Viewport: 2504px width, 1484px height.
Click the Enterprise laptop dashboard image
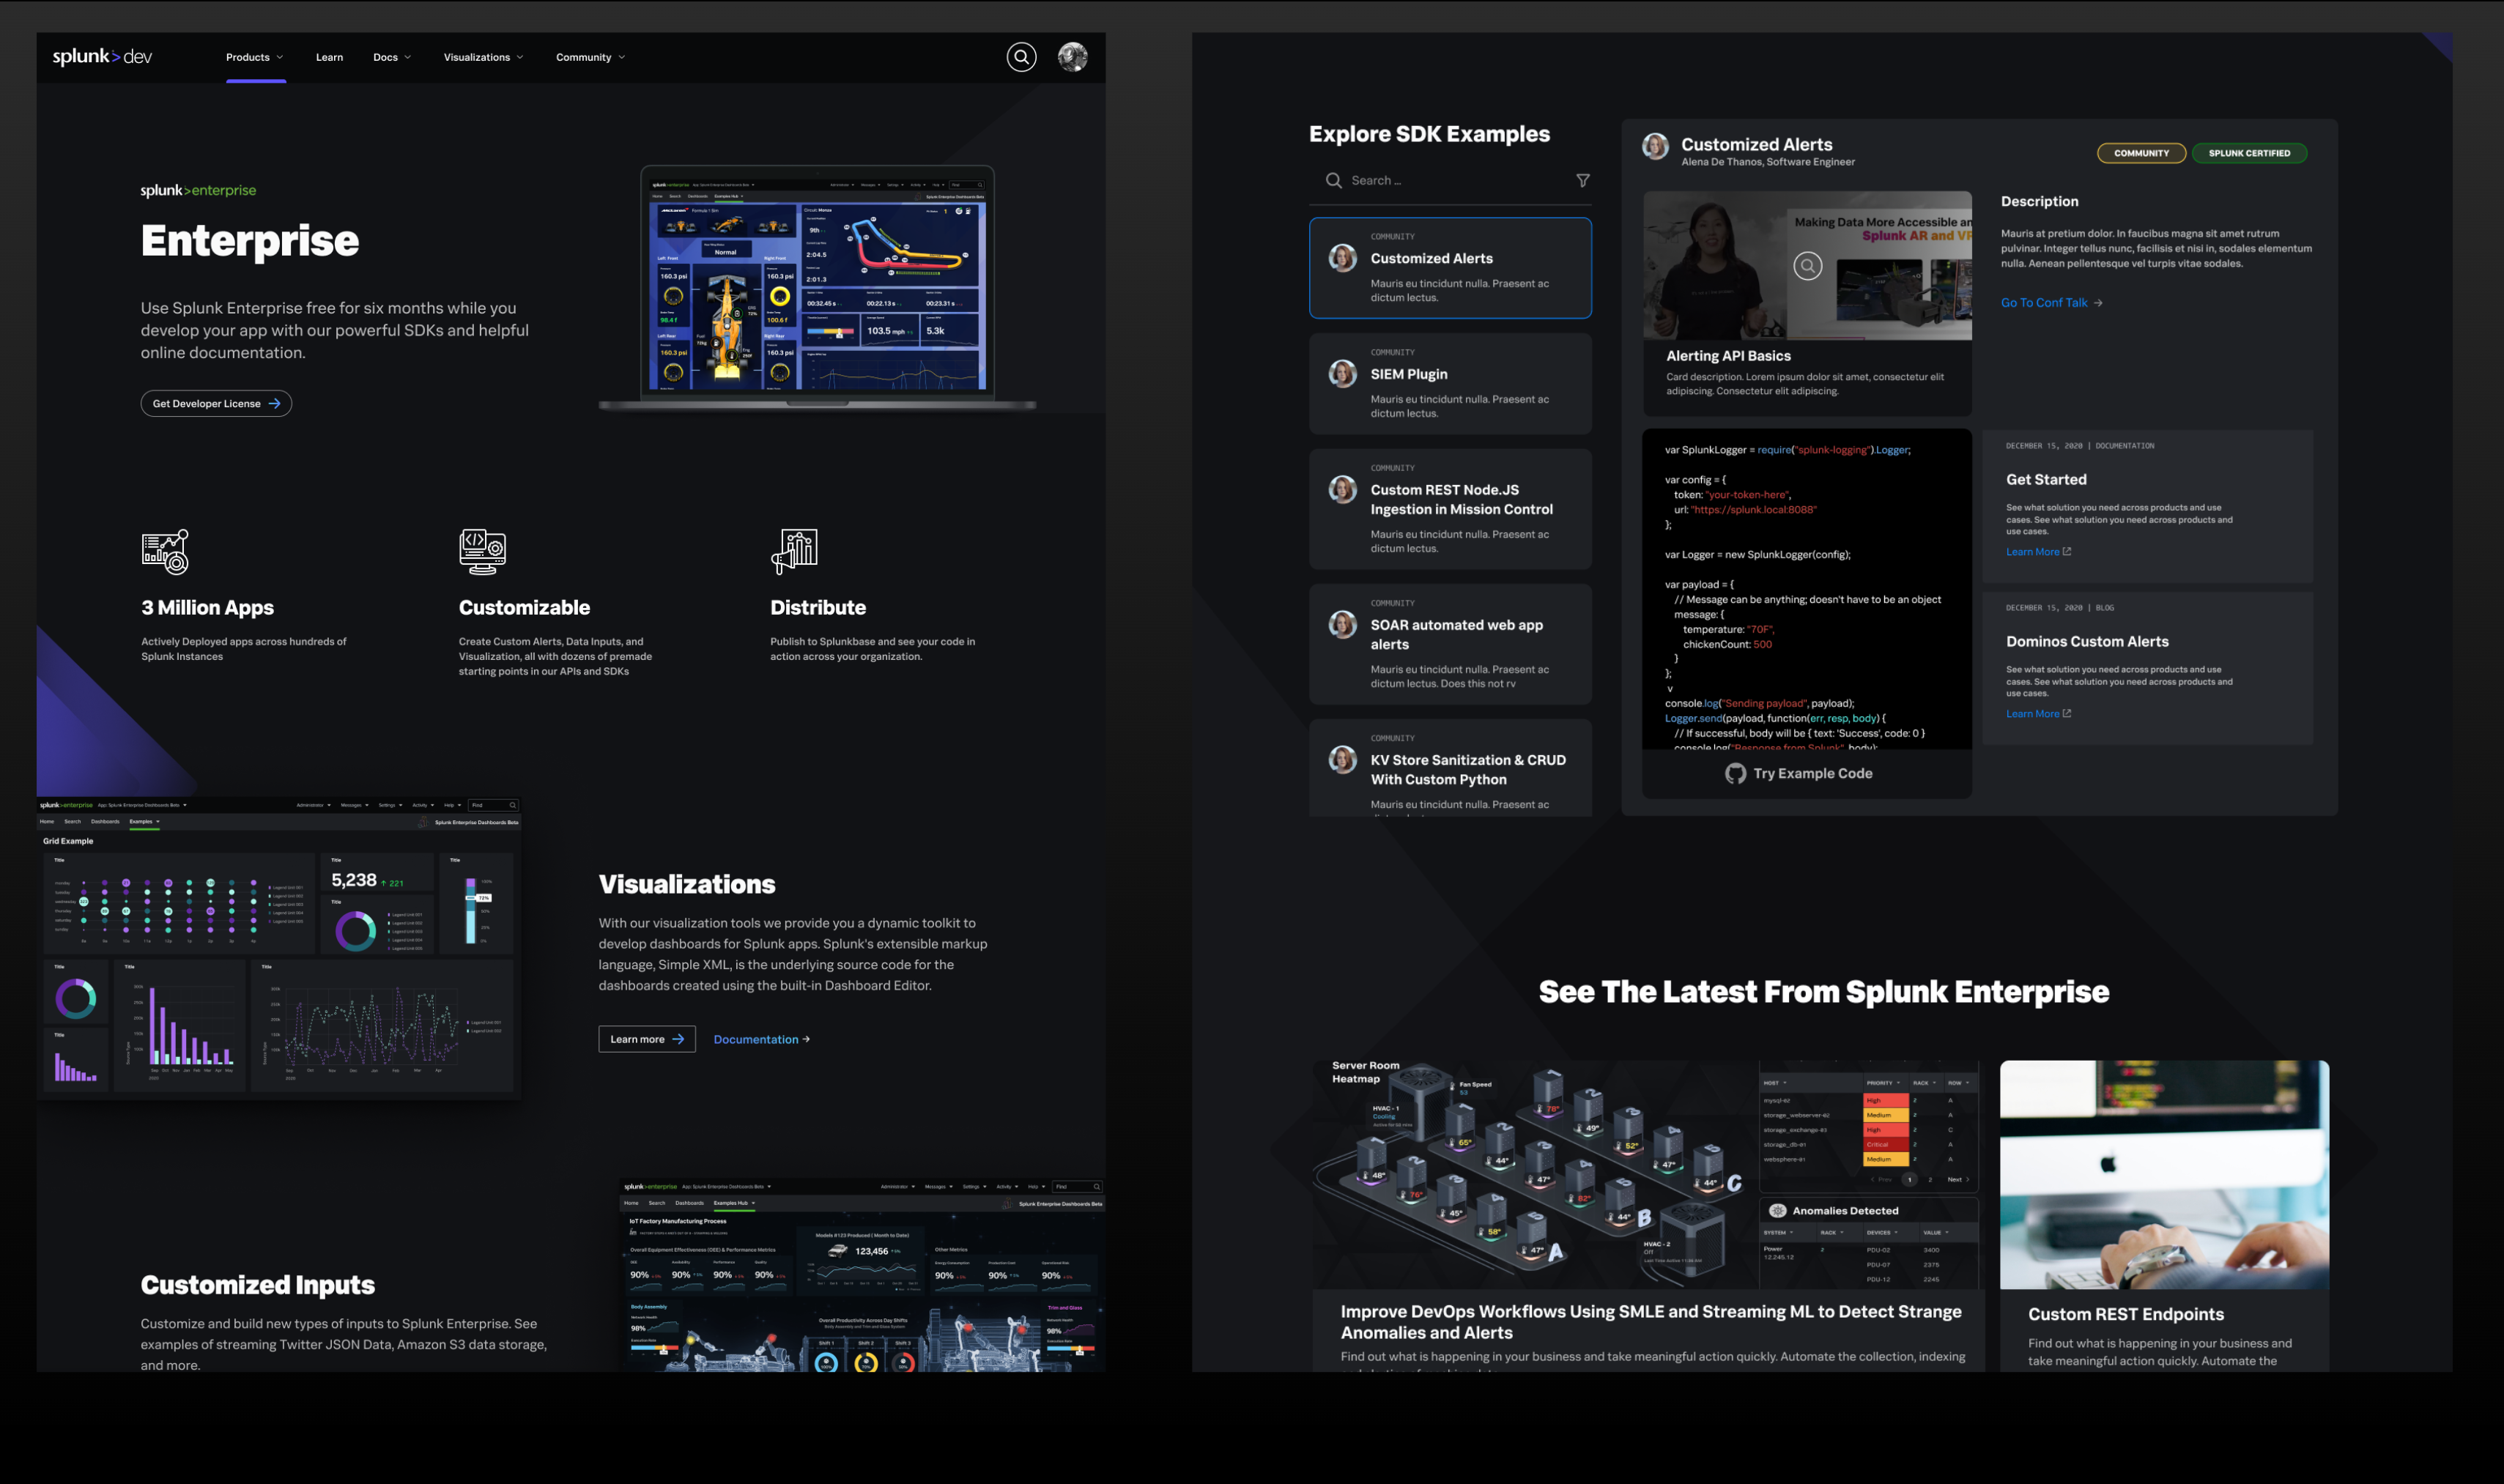[x=817, y=288]
